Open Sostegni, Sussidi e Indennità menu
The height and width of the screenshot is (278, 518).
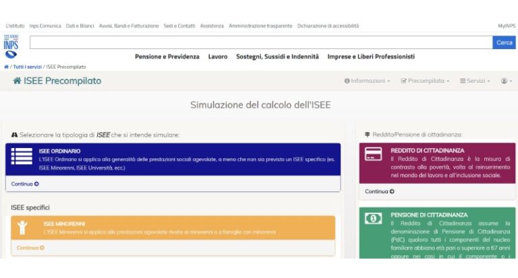coord(277,57)
